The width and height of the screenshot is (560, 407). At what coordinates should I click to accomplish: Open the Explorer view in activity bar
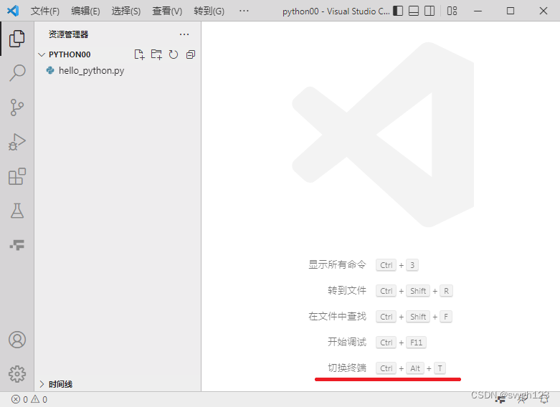click(x=16, y=39)
